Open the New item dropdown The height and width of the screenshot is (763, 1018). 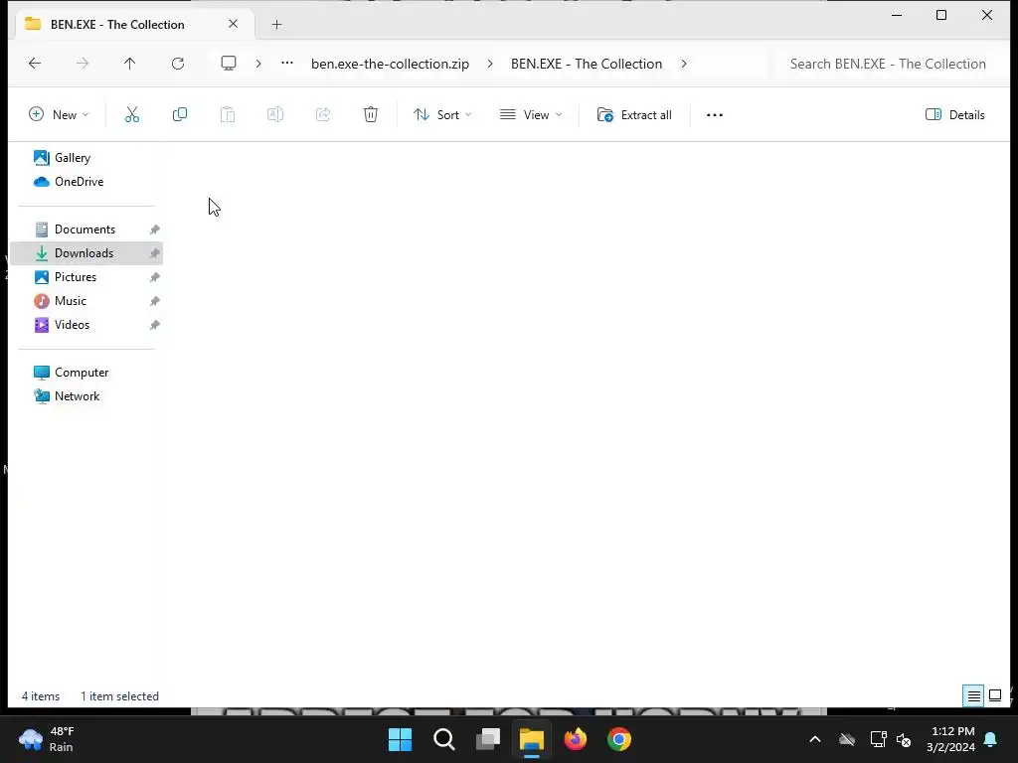[x=59, y=115]
